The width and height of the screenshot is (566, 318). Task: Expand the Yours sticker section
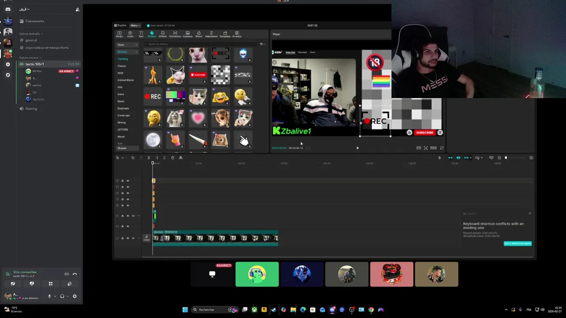tap(127, 45)
